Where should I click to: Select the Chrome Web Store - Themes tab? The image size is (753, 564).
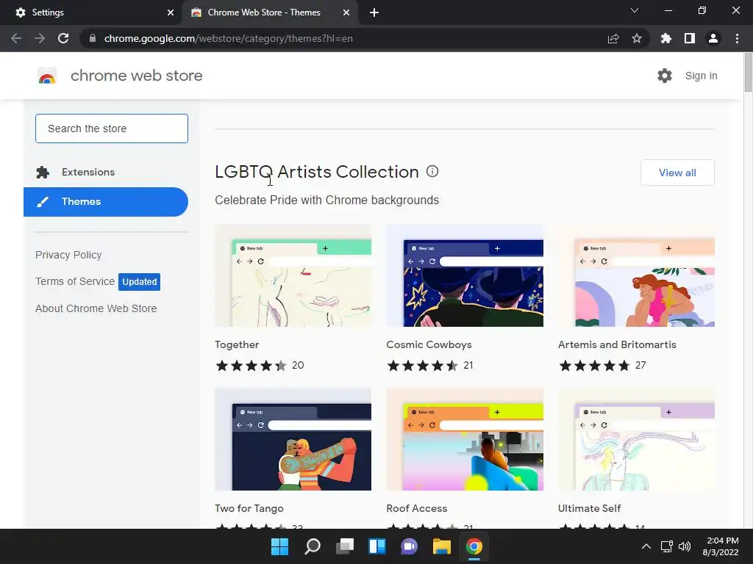(x=271, y=12)
